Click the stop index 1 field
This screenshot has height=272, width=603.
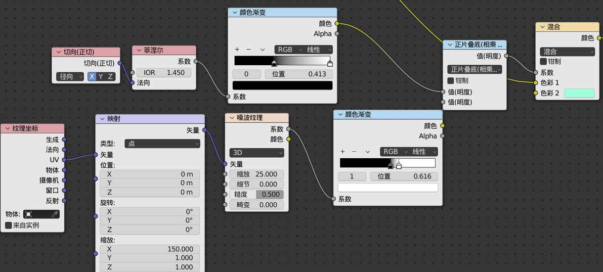352,177
